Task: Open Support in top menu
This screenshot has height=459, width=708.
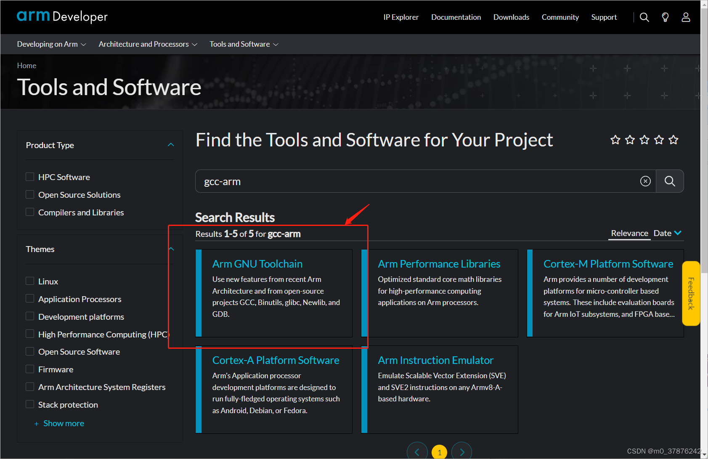Action: (604, 17)
